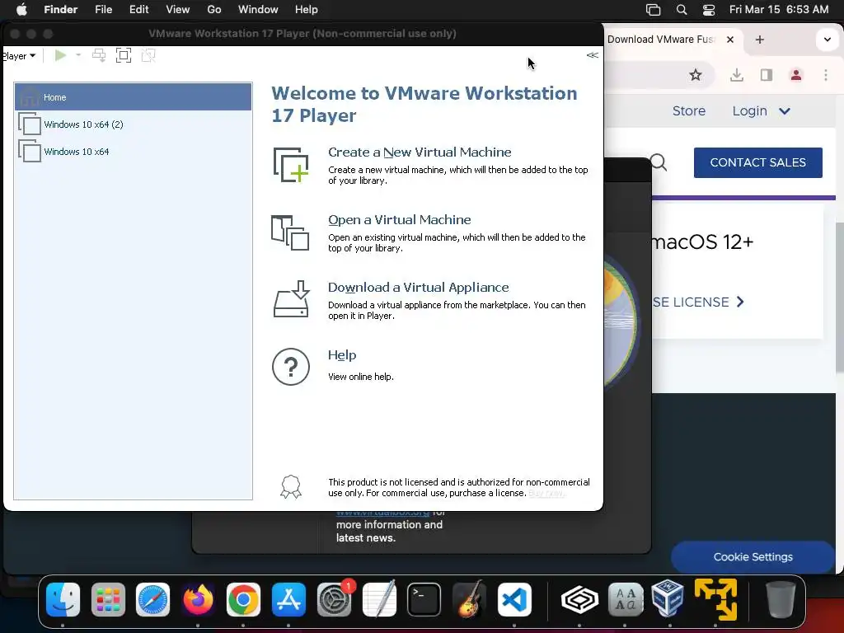This screenshot has width=844, height=633.
Task: Open the Apple menu
Action: tap(21, 10)
